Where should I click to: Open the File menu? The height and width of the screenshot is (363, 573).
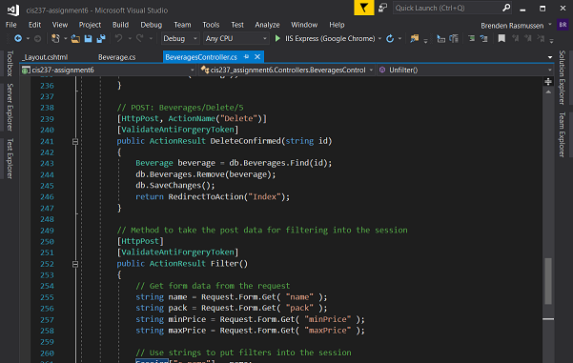10,25
